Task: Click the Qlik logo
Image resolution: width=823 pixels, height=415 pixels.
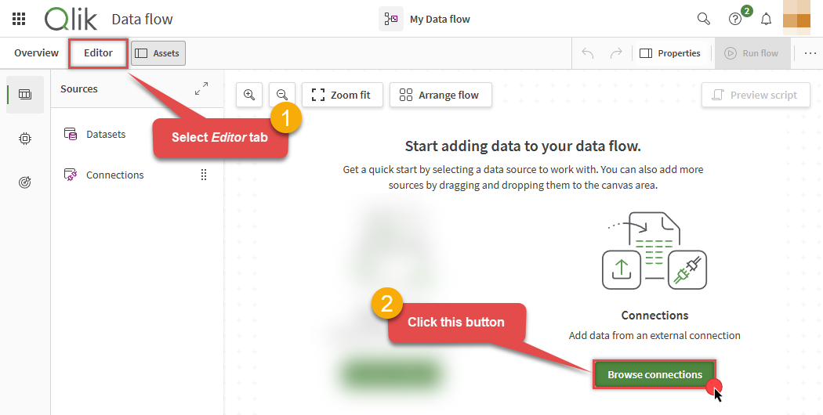Action: pyautogui.click(x=71, y=19)
